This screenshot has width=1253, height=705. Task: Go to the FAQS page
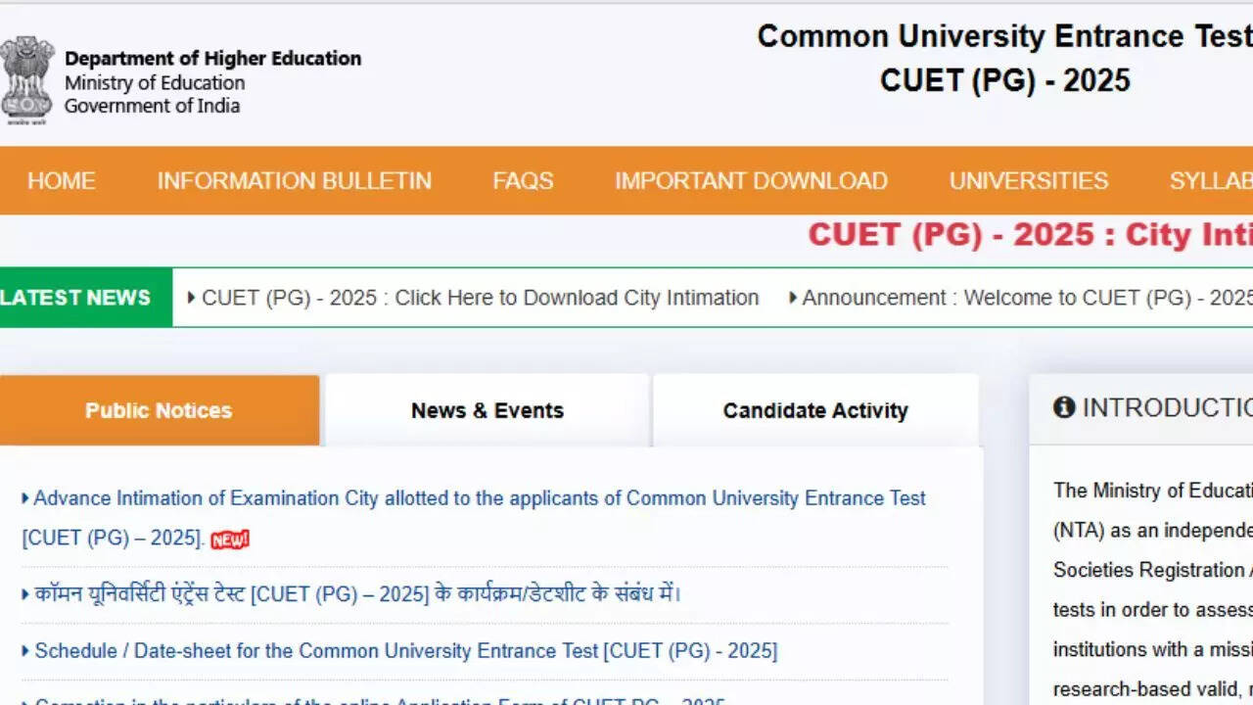(523, 181)
